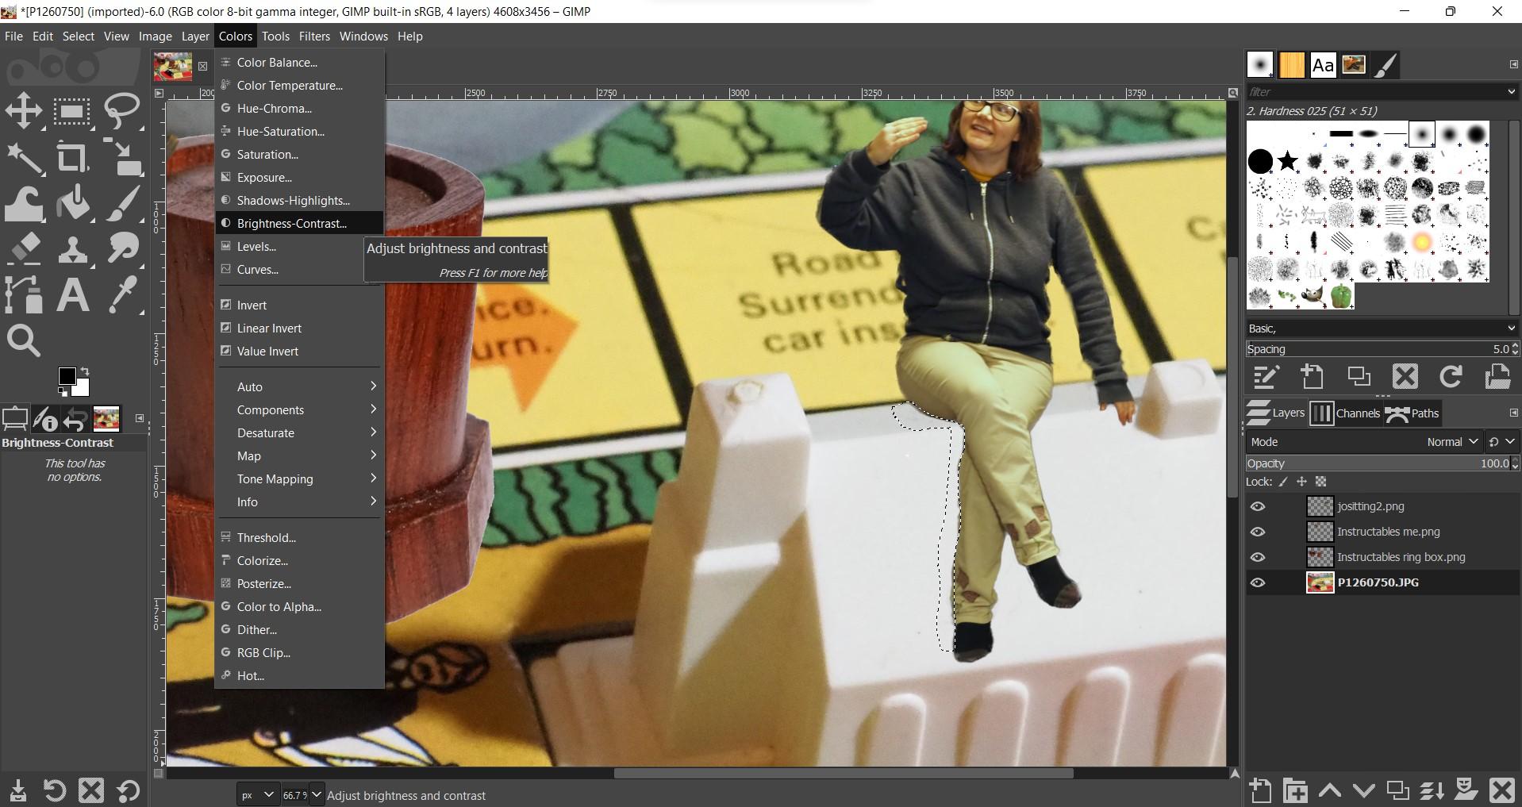The width and height of the screenshot is (1522, 807).
Task: Select the Paths tool in the toolbox
Action: click(x=24, y=295)
